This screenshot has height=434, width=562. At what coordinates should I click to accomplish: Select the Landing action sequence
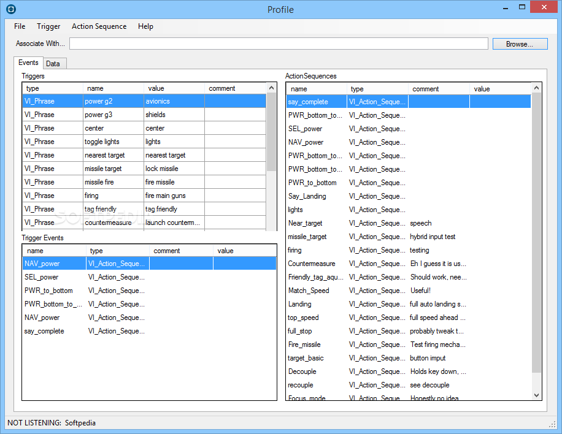[x=409, y=304]
